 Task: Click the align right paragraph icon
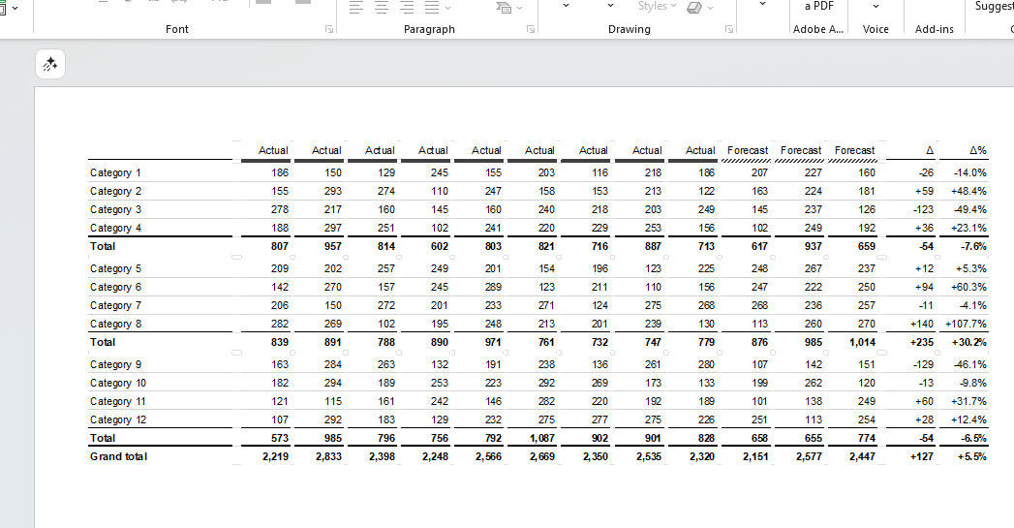(x=407, y=8)
